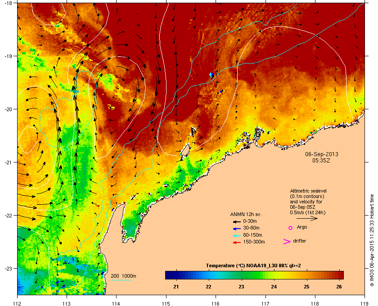Image resolution: width=378 pixels, height=306 pixels.
Task: Click the '150-300m' depth label
Action: [254, 242]
